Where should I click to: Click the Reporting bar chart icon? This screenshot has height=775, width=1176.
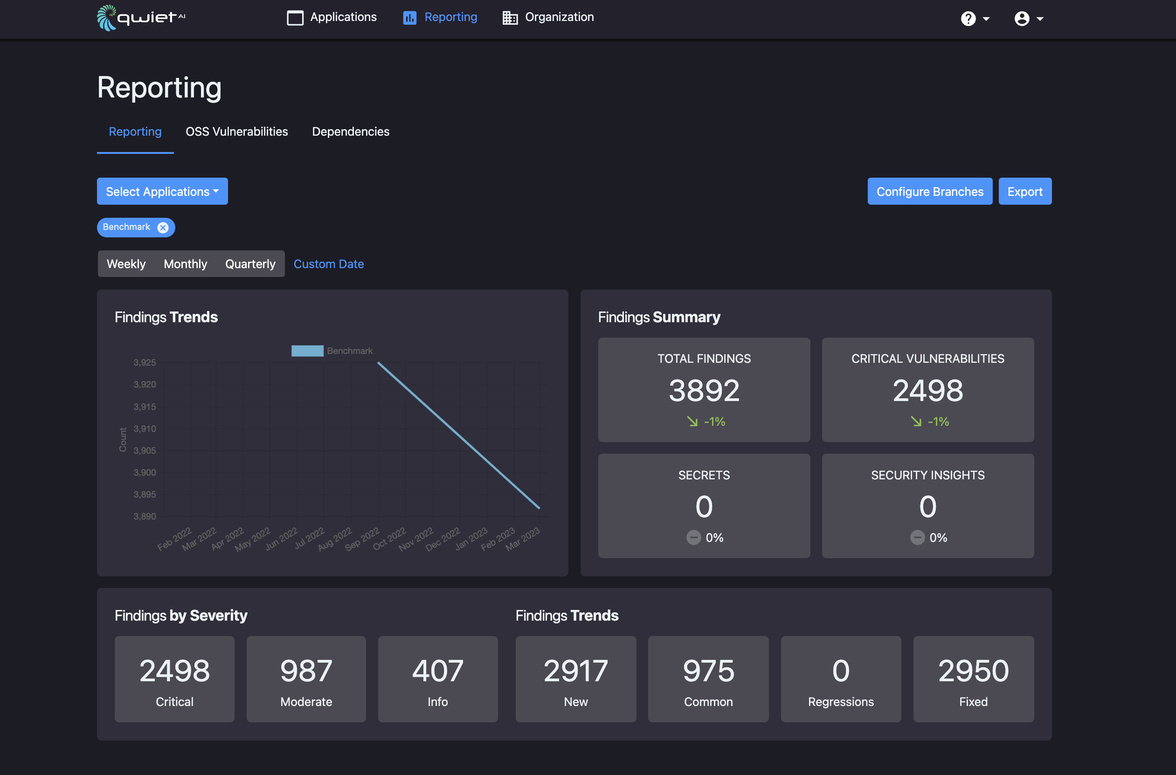(409, 18)
